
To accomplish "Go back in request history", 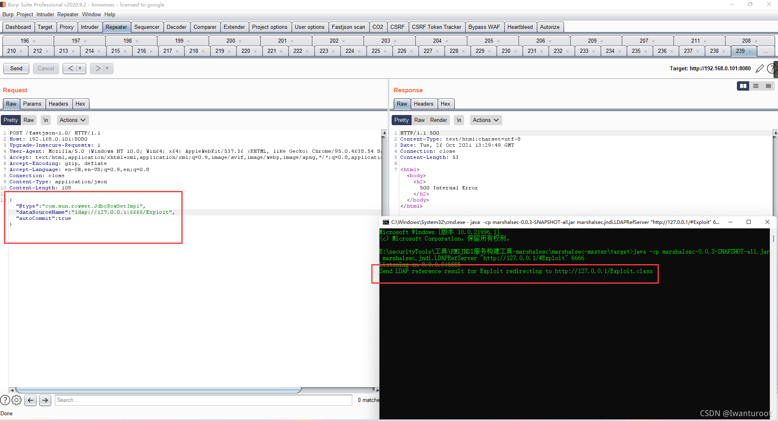I will (71, 68).
